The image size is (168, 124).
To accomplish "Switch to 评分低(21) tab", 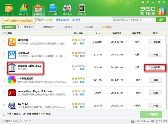I will [88, 27].
